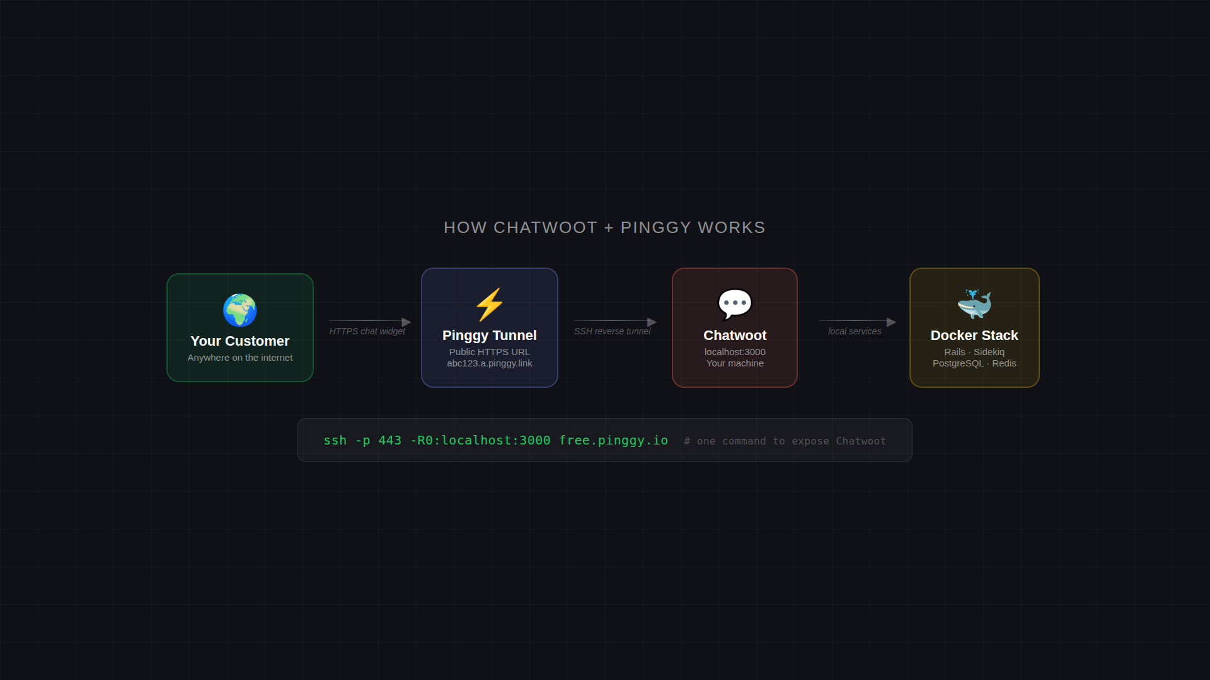The height and width of the screenshot is (680, 1210).
Task: Click the '# one command to expose Chatwoot' comment
Action: point(785,441)
